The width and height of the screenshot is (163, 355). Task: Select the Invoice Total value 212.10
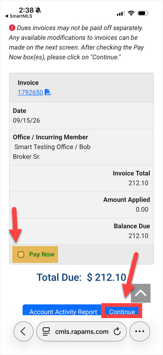(x=138, y=183)
